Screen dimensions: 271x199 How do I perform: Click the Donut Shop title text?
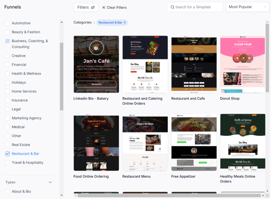[230, 98]
